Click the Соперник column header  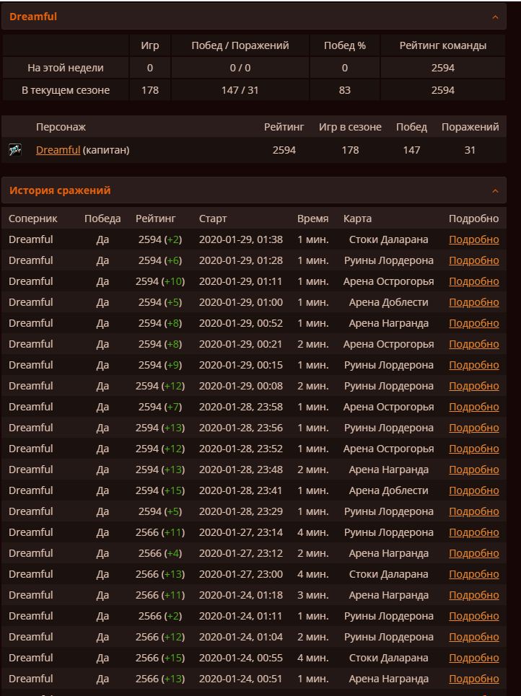pos(33,219)
